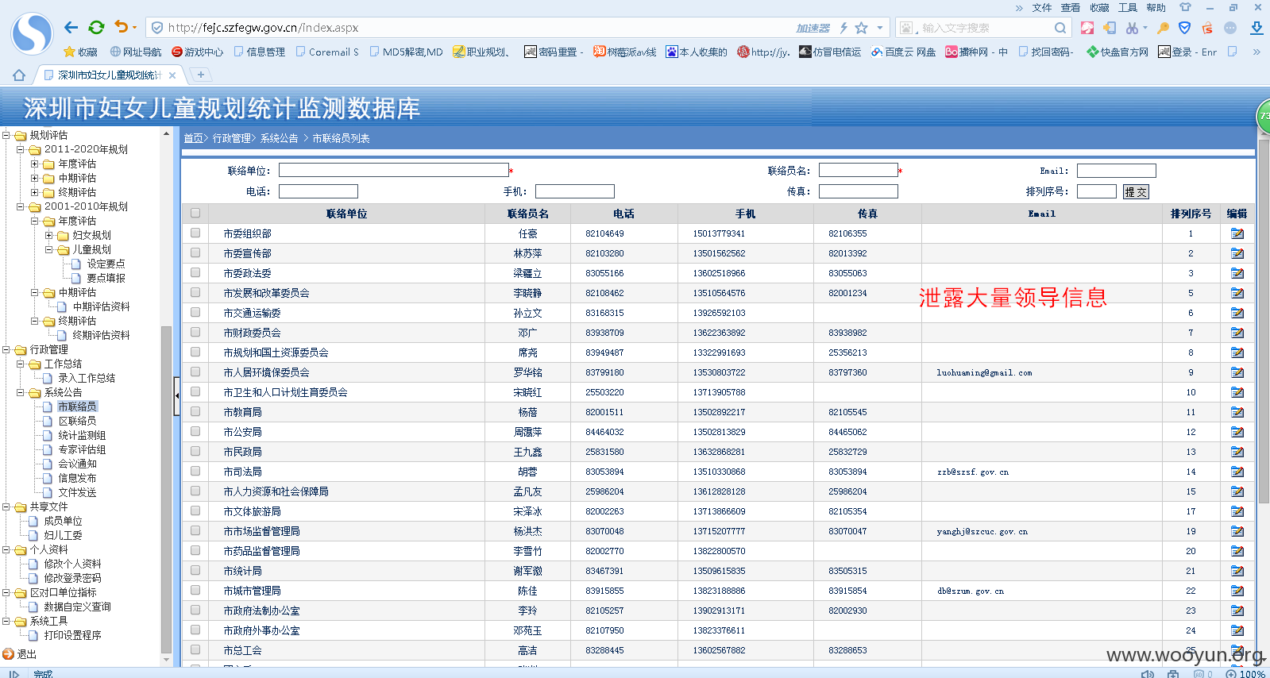Viewport: 1270px width, 678px height.
Task: Collapse the 2011-2020年规划 tree node
Action: click(21, 149)
